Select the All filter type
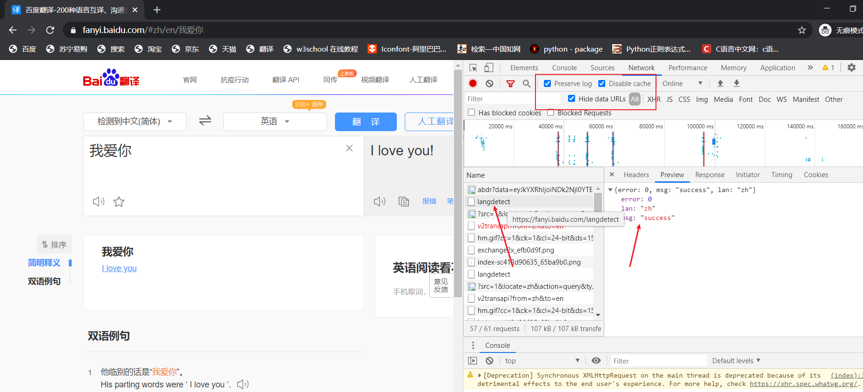The height and width of the screenshot is (392, 863). click(635, 99)
